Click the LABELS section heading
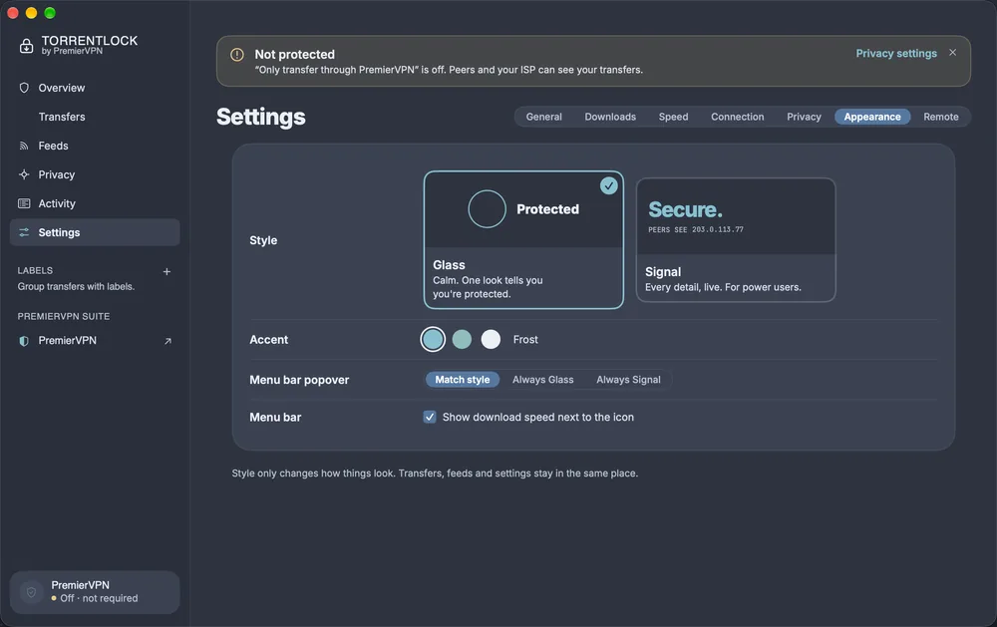The width and height of the screenshot is (997, 627). 35,271
